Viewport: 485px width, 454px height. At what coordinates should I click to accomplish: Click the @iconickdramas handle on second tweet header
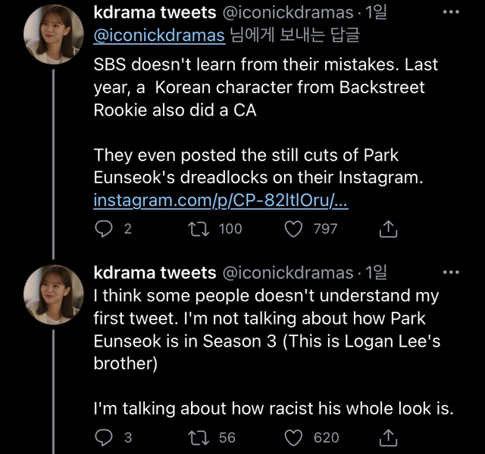point(286,272)
